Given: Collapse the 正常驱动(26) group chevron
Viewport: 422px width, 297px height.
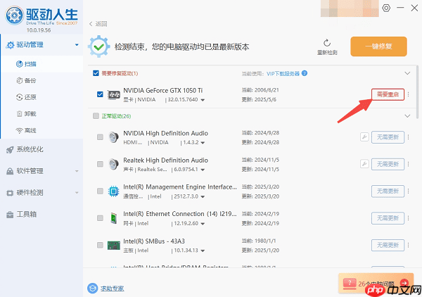Looking at the screenshot, I should 407,116.
